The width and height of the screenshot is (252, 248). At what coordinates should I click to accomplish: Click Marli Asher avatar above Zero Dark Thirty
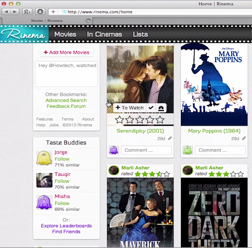[187, 170]
